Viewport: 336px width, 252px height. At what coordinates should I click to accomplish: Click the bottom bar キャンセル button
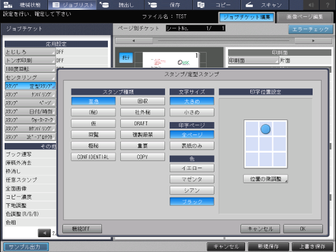point(226,247)
